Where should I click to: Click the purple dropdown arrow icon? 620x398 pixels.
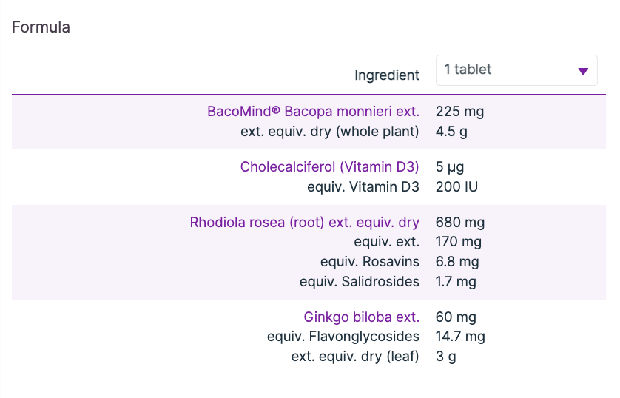[582, 71]
